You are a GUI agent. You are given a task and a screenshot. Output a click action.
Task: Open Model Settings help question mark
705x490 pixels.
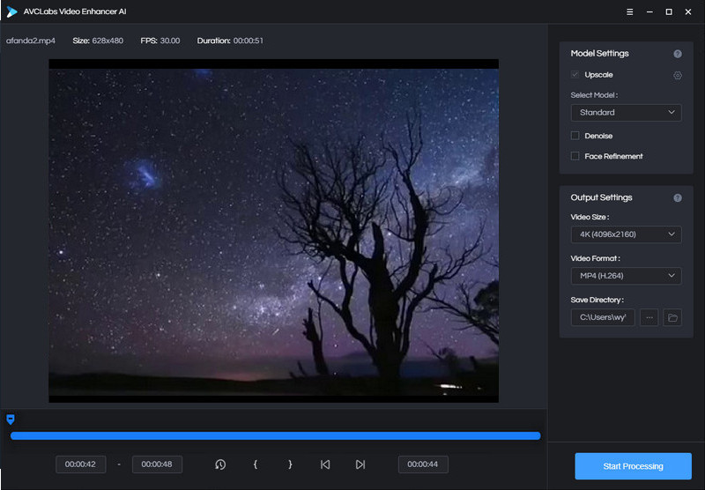(678, 54)
